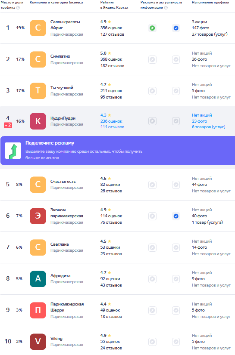235x355 pixels.
Task: Open the 6 товаров (услуг) link
Action: click(x=208, y=127)
